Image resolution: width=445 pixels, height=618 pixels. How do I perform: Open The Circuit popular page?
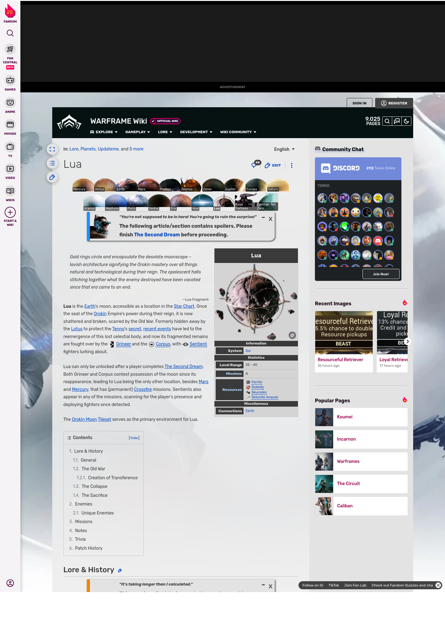tap(361, 484)
